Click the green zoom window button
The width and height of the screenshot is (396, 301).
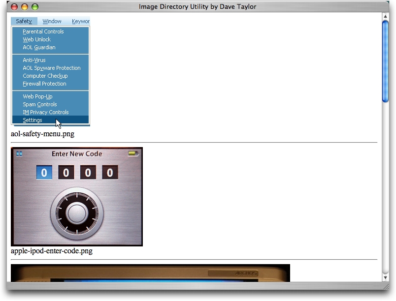pos(34,7)
